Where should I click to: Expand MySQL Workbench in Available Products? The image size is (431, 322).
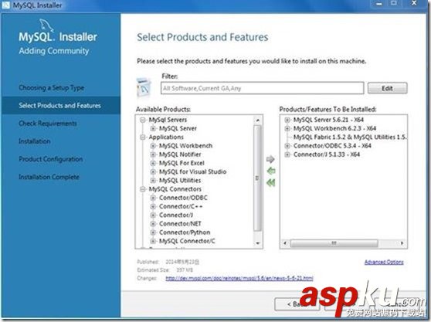(153, 146)
